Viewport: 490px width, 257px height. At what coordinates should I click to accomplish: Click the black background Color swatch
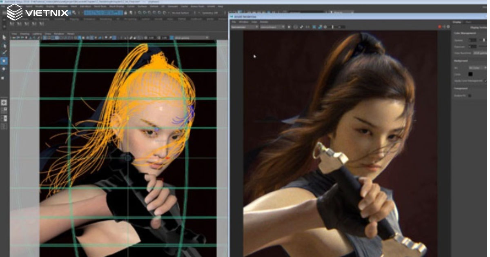(470, 74)
